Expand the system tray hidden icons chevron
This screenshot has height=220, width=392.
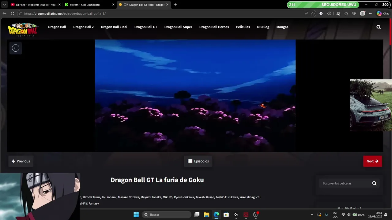312,215
